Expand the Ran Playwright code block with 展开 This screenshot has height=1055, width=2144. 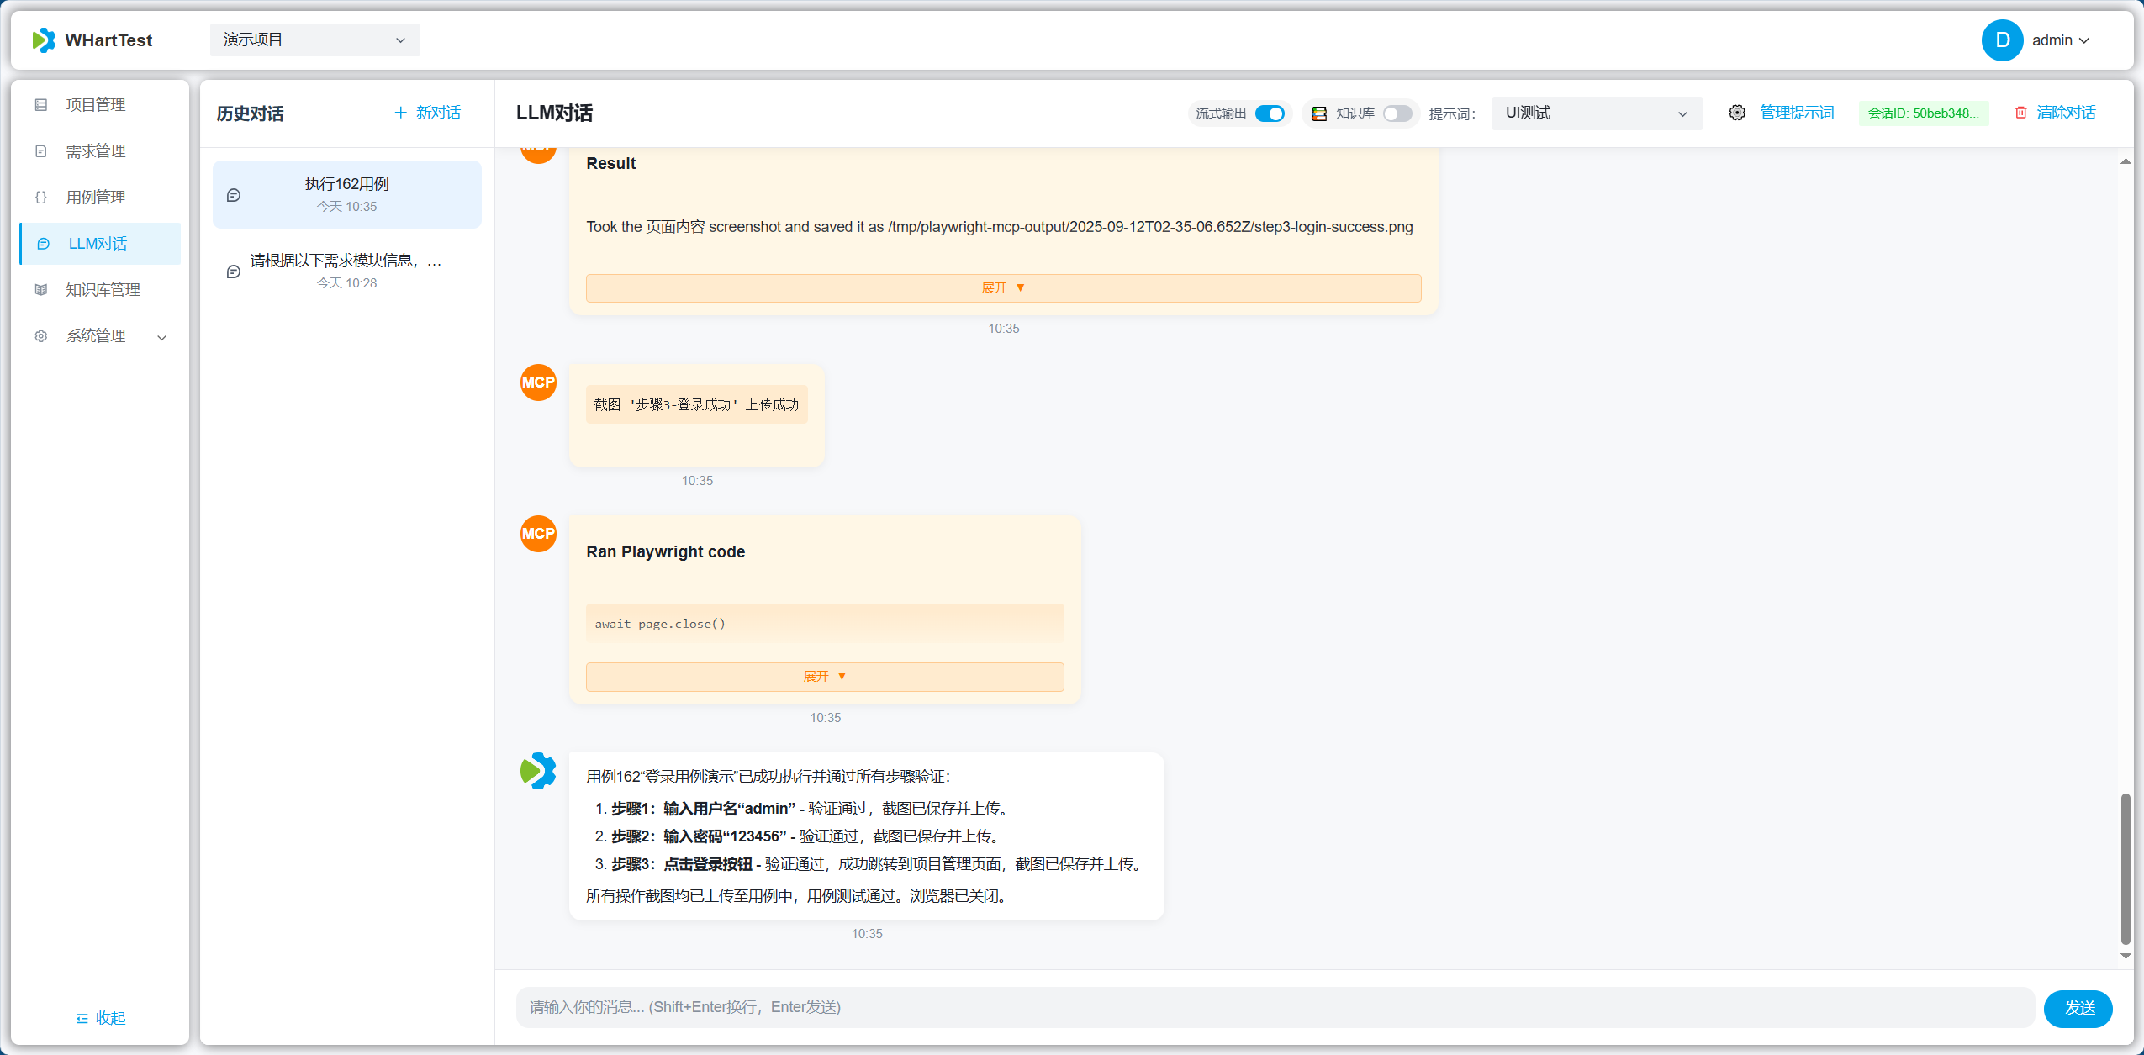[824, 677]
